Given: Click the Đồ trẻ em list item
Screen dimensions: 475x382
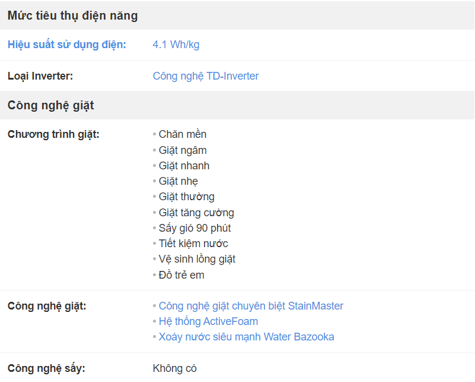Looking at the screenshot, I should click(181, 275).
